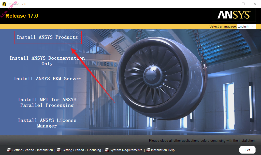
Task: Click the Exit button
Action: pyautogui.click(x=247, y=150)
